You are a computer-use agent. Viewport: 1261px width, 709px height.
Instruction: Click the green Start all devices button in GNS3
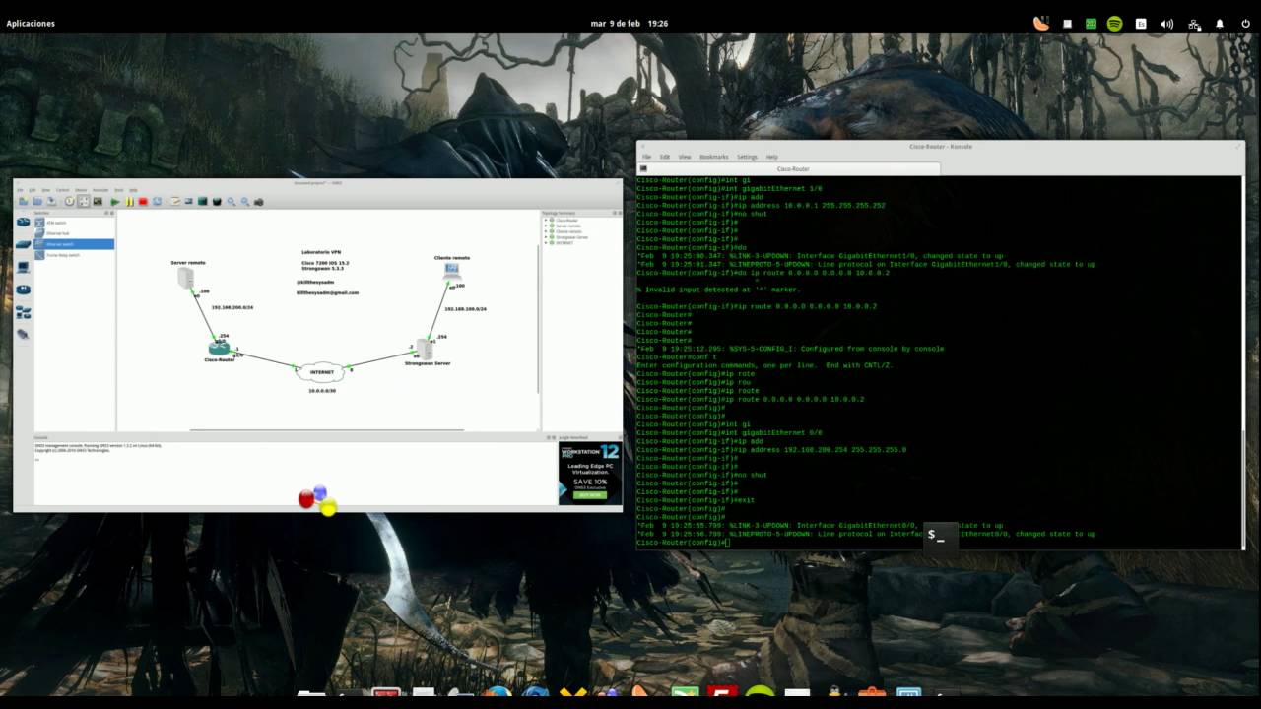point(114,202)
